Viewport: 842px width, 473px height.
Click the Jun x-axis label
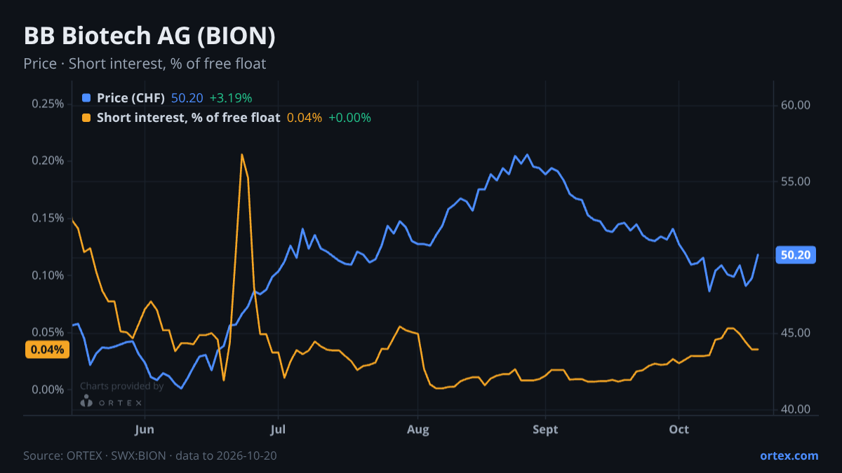(x=144, y=430)
